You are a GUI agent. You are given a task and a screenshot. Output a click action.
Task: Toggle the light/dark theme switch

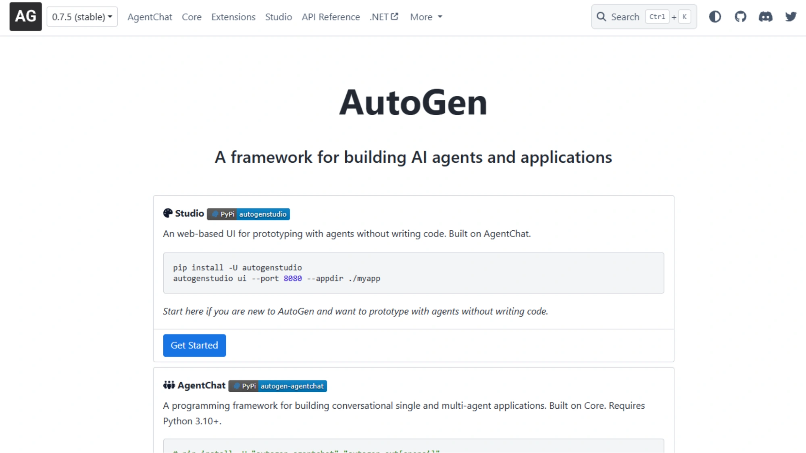tap(715, 17)
